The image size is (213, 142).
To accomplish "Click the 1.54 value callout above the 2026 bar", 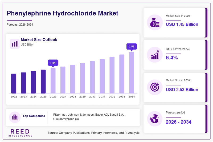I will (53, 63).
